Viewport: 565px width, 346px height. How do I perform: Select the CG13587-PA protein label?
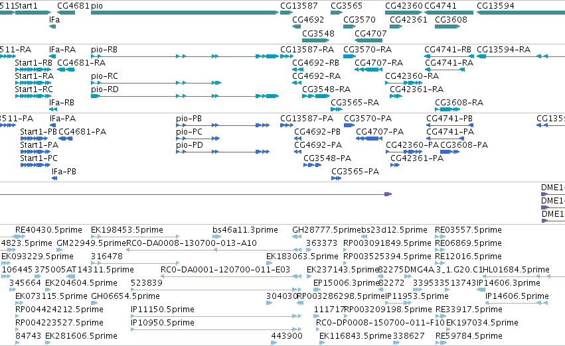click(x=307, y=119)
